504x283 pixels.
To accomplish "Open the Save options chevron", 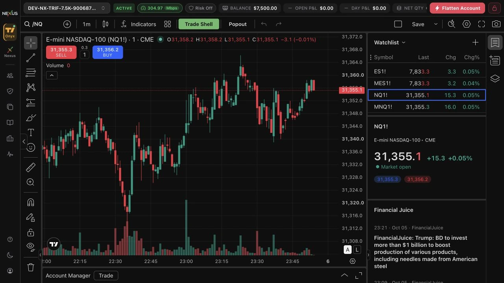I will tap(436, 24).
